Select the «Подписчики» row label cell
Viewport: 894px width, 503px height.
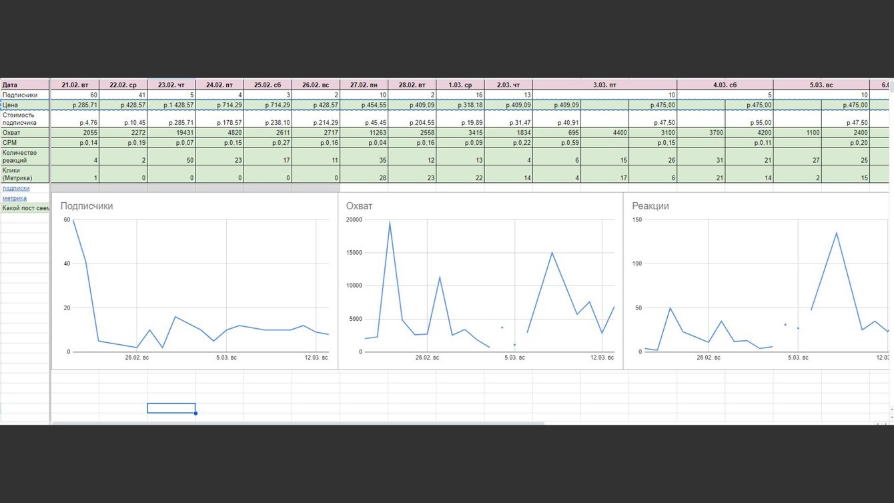tap(25, 95)
